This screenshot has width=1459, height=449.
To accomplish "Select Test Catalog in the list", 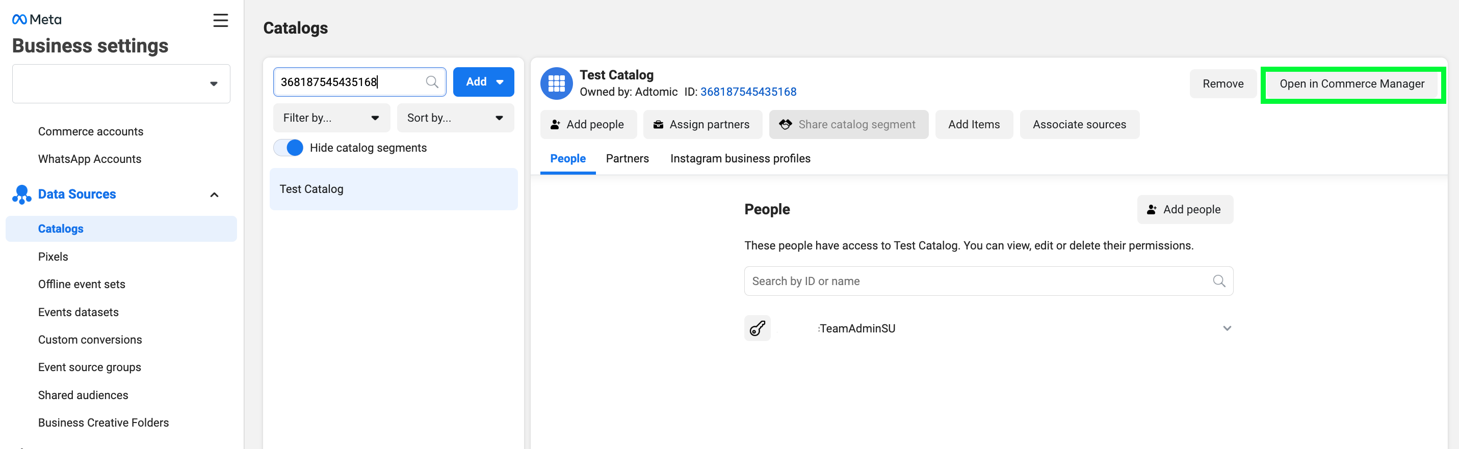I will [393, 189].
